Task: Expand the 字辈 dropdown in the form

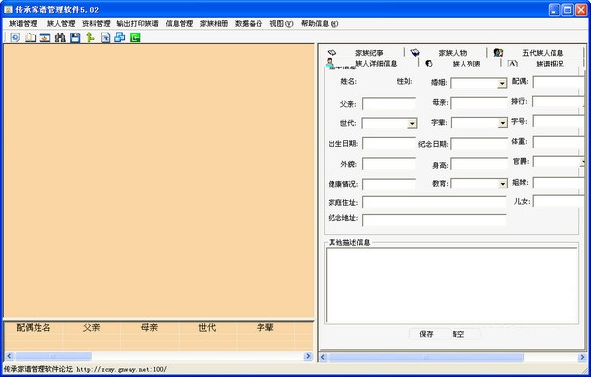Action: [x=503, y=123]
